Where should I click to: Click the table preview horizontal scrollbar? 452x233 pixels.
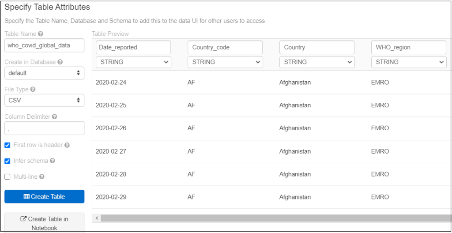pos(275,218)
